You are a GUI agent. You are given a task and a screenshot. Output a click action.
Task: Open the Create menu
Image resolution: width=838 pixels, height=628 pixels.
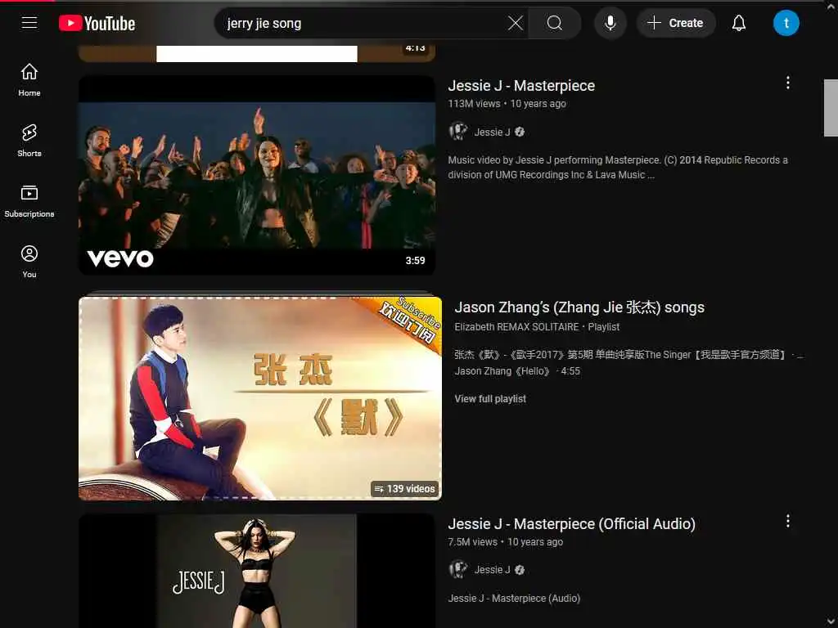(x=675, y=23)
